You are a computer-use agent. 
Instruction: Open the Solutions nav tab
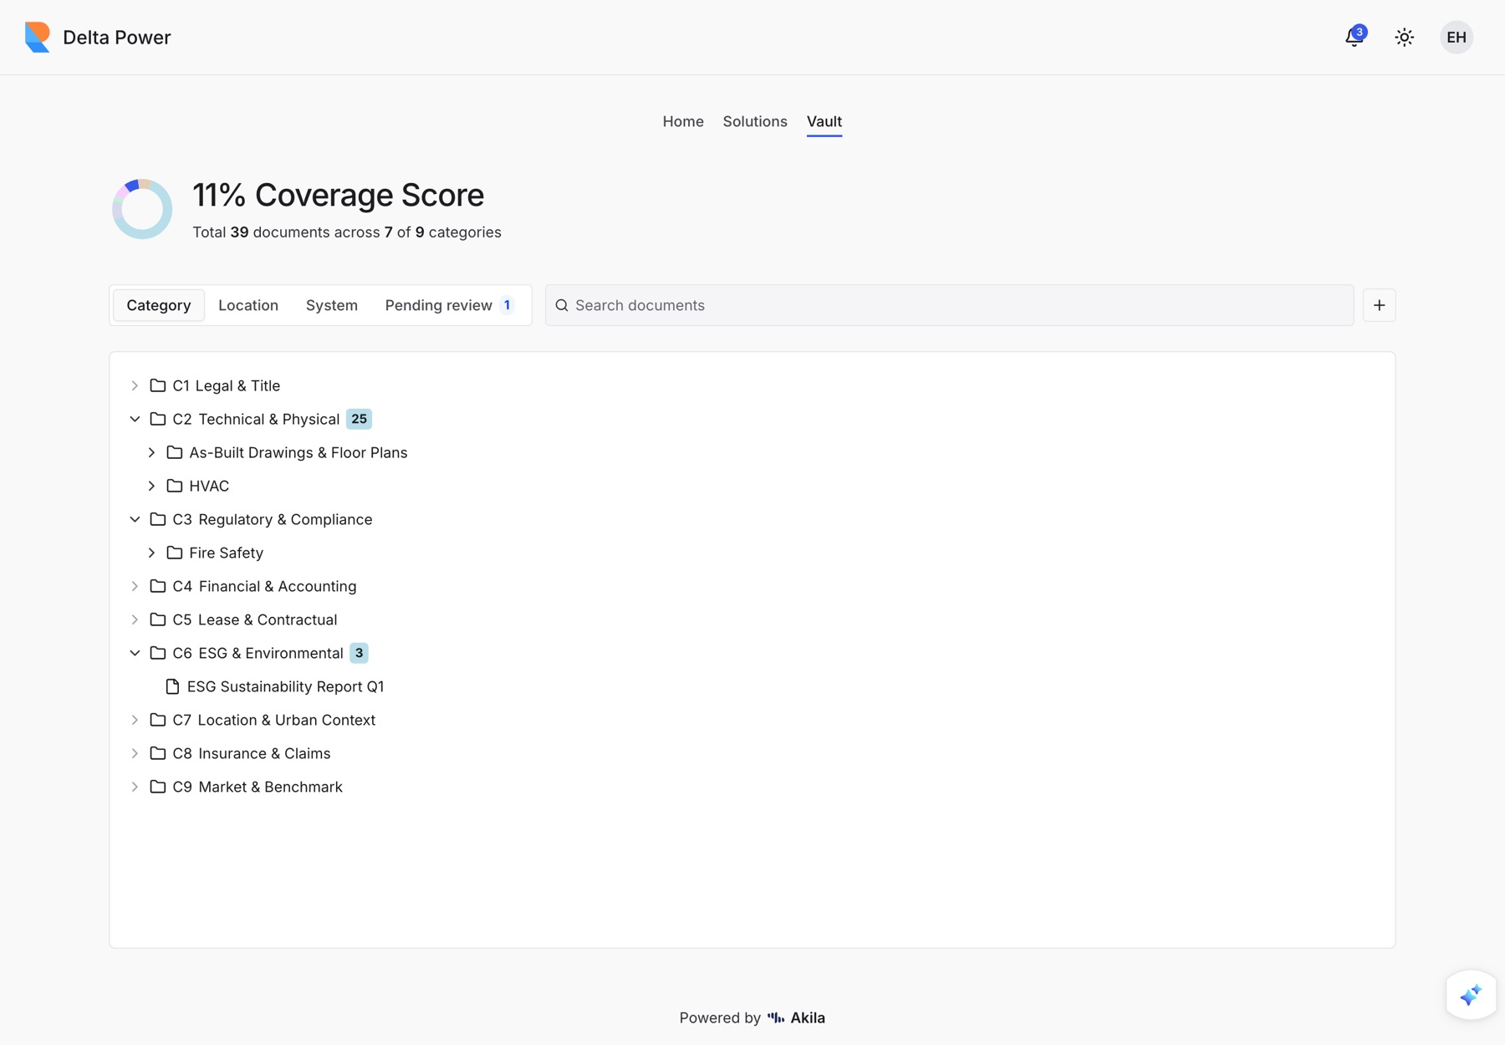point(755,121)
